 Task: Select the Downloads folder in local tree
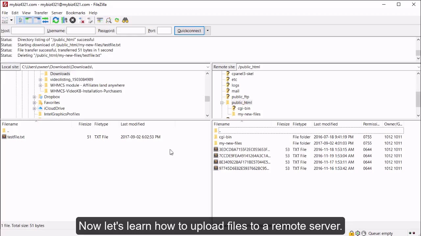click(x=60, y=74)
